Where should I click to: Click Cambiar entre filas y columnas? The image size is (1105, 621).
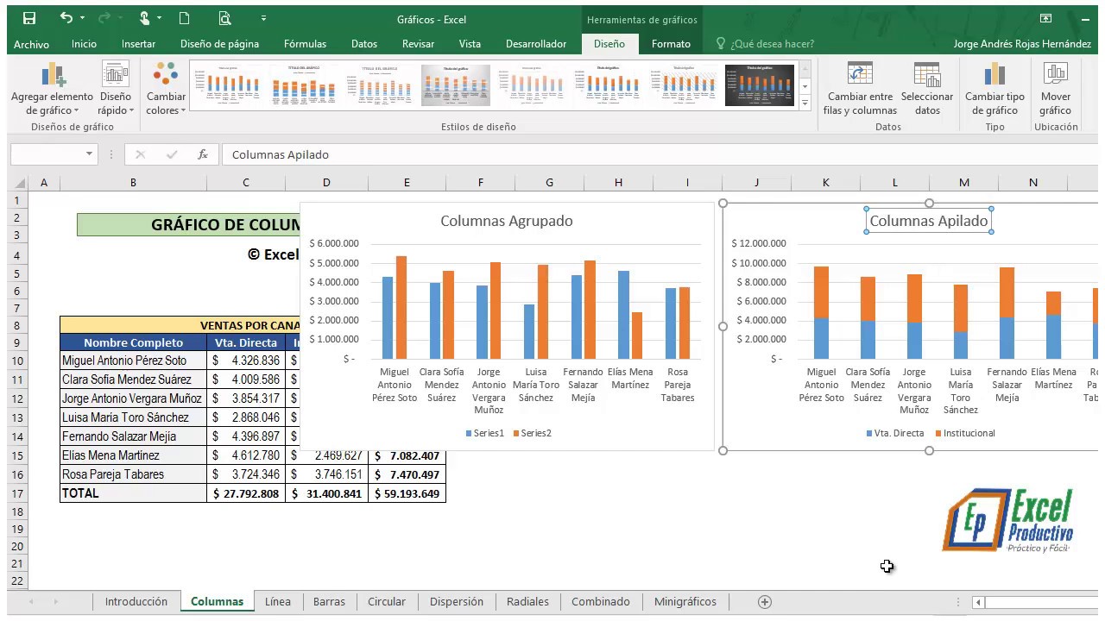coord(860,89)
